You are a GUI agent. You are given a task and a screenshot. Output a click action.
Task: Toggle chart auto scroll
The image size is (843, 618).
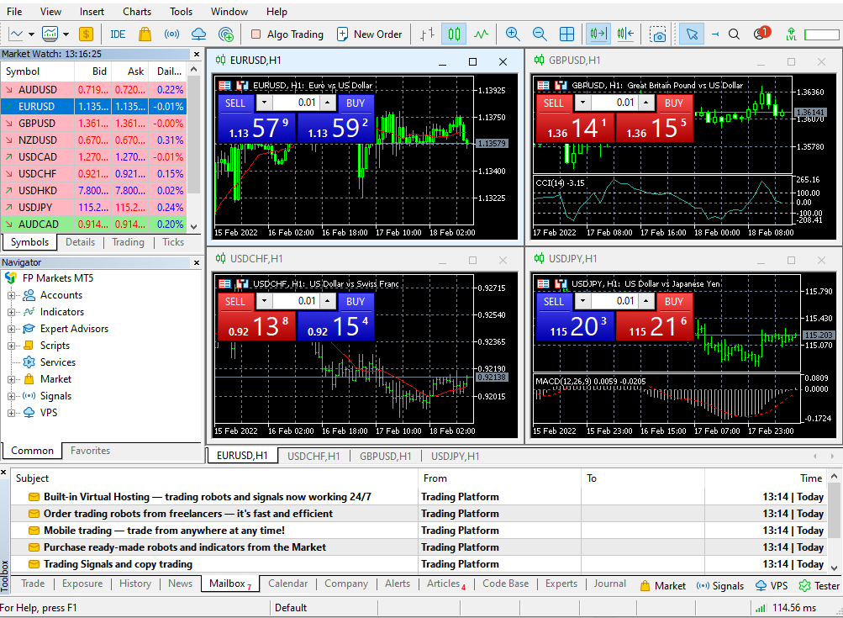point(598,34)
